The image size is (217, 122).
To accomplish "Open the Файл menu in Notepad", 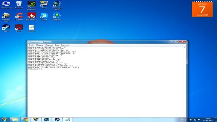I will point(31,45).
